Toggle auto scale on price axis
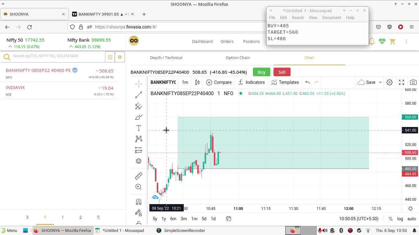The image size is (419, 235). click(412, 219)
